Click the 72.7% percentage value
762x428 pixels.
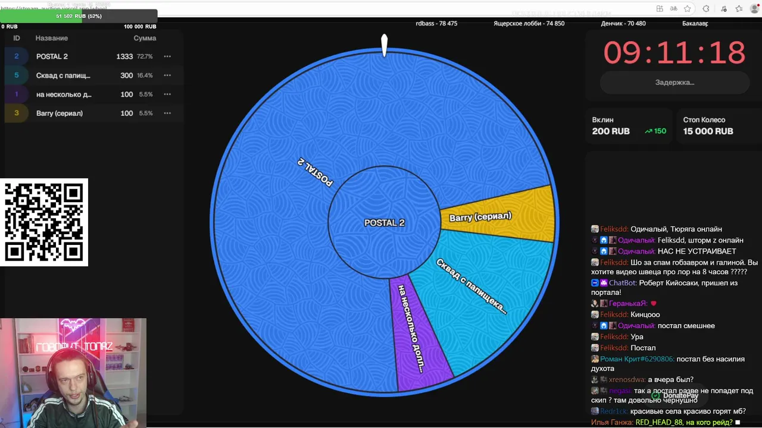tap(145, 56)
